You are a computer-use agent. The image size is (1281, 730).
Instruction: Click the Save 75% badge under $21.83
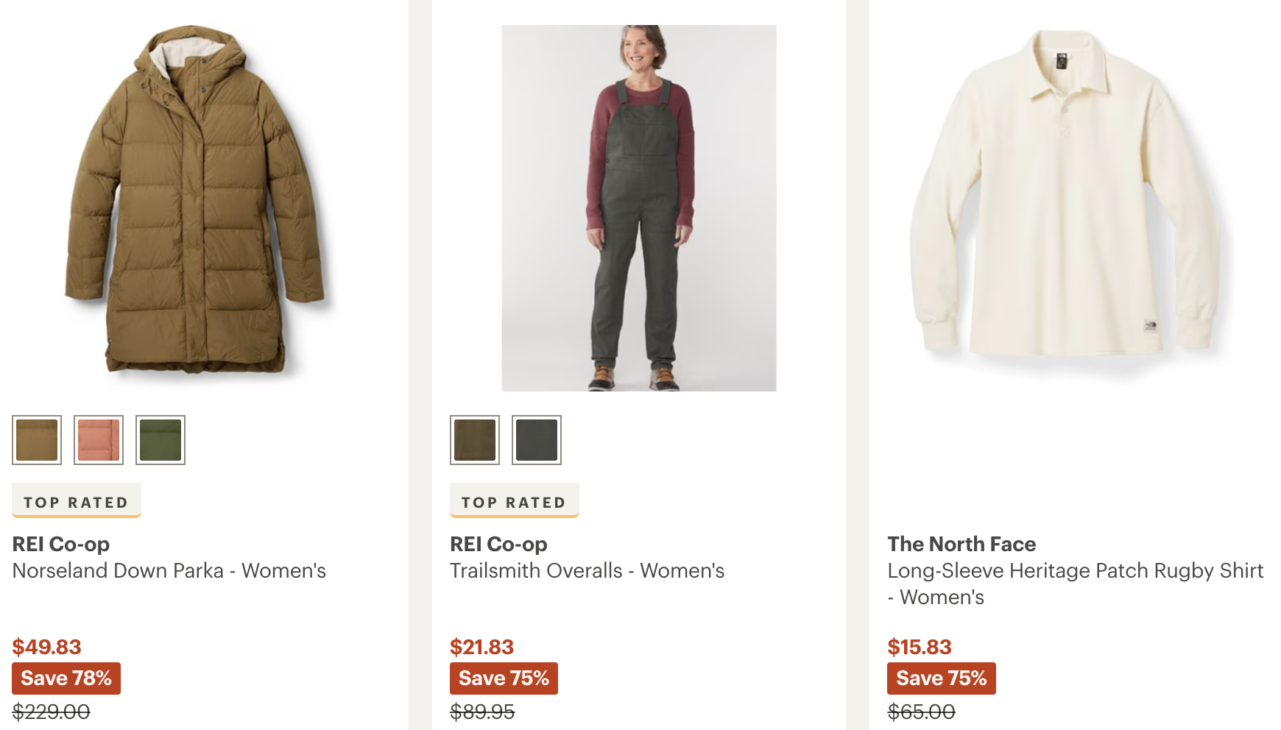(x=504, y=678)
